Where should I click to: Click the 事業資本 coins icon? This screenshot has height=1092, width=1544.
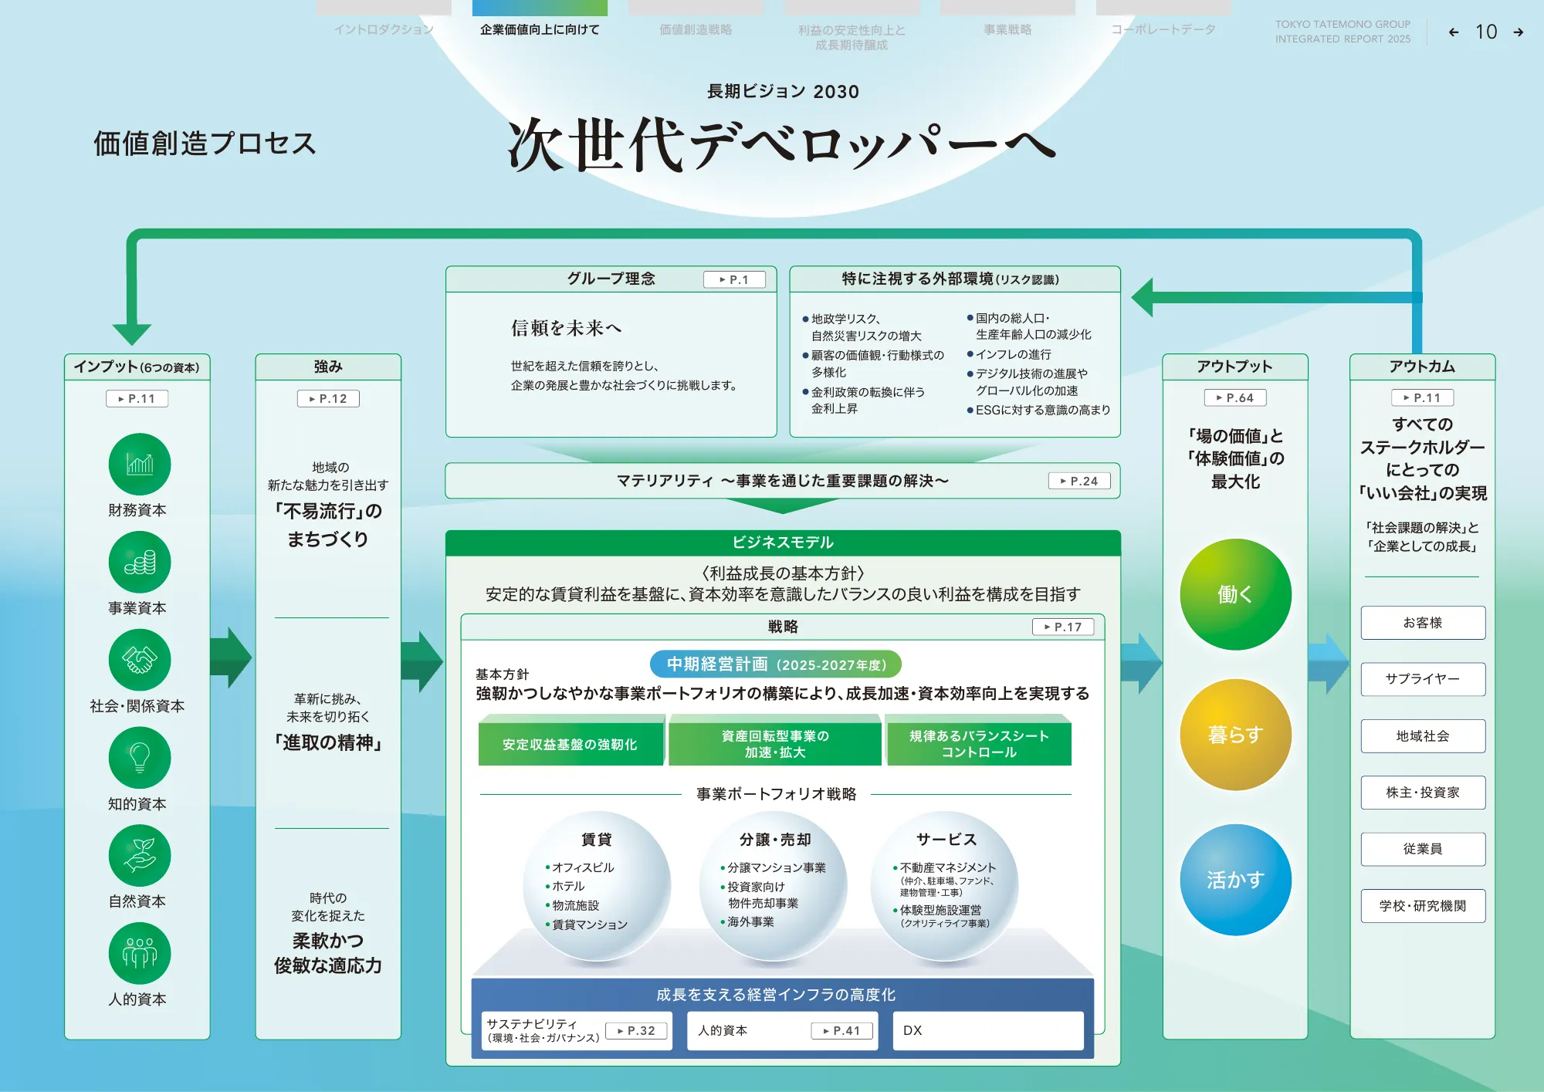click(139, 563)
